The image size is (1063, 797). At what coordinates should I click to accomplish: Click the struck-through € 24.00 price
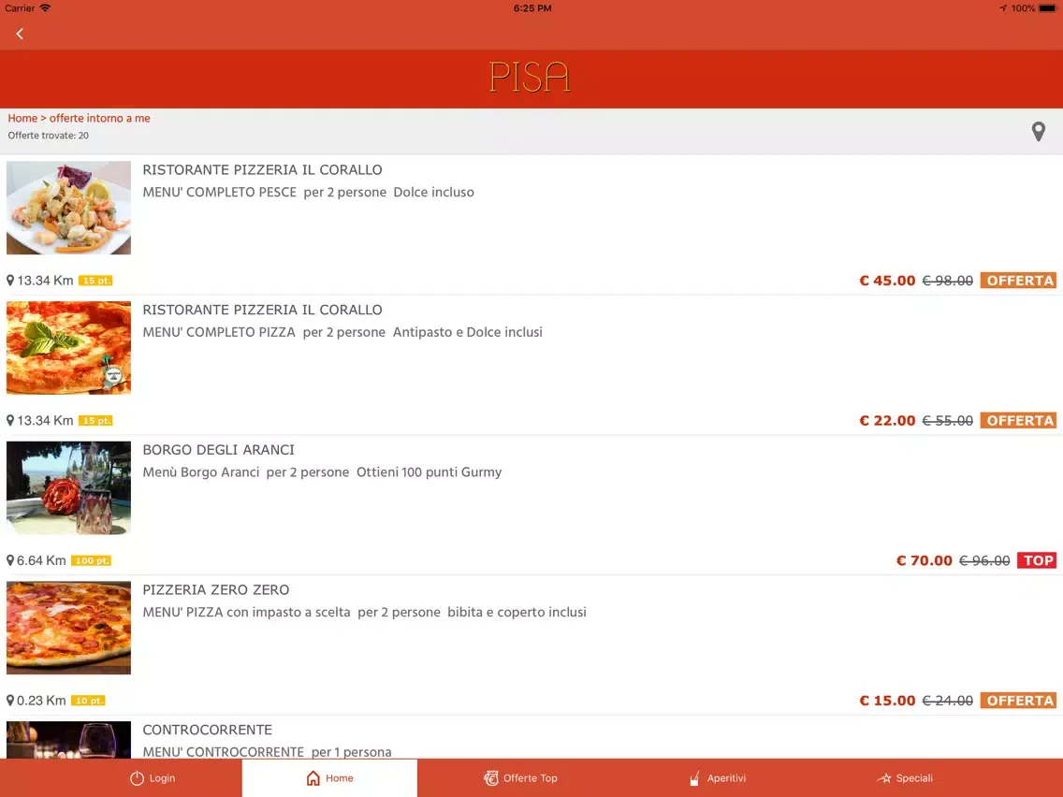pyautogui.click(x=948, y=701)
